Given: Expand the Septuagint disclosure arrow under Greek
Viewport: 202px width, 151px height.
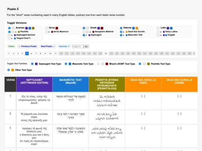Looking at the screenshot, I should tap(86, 35).
